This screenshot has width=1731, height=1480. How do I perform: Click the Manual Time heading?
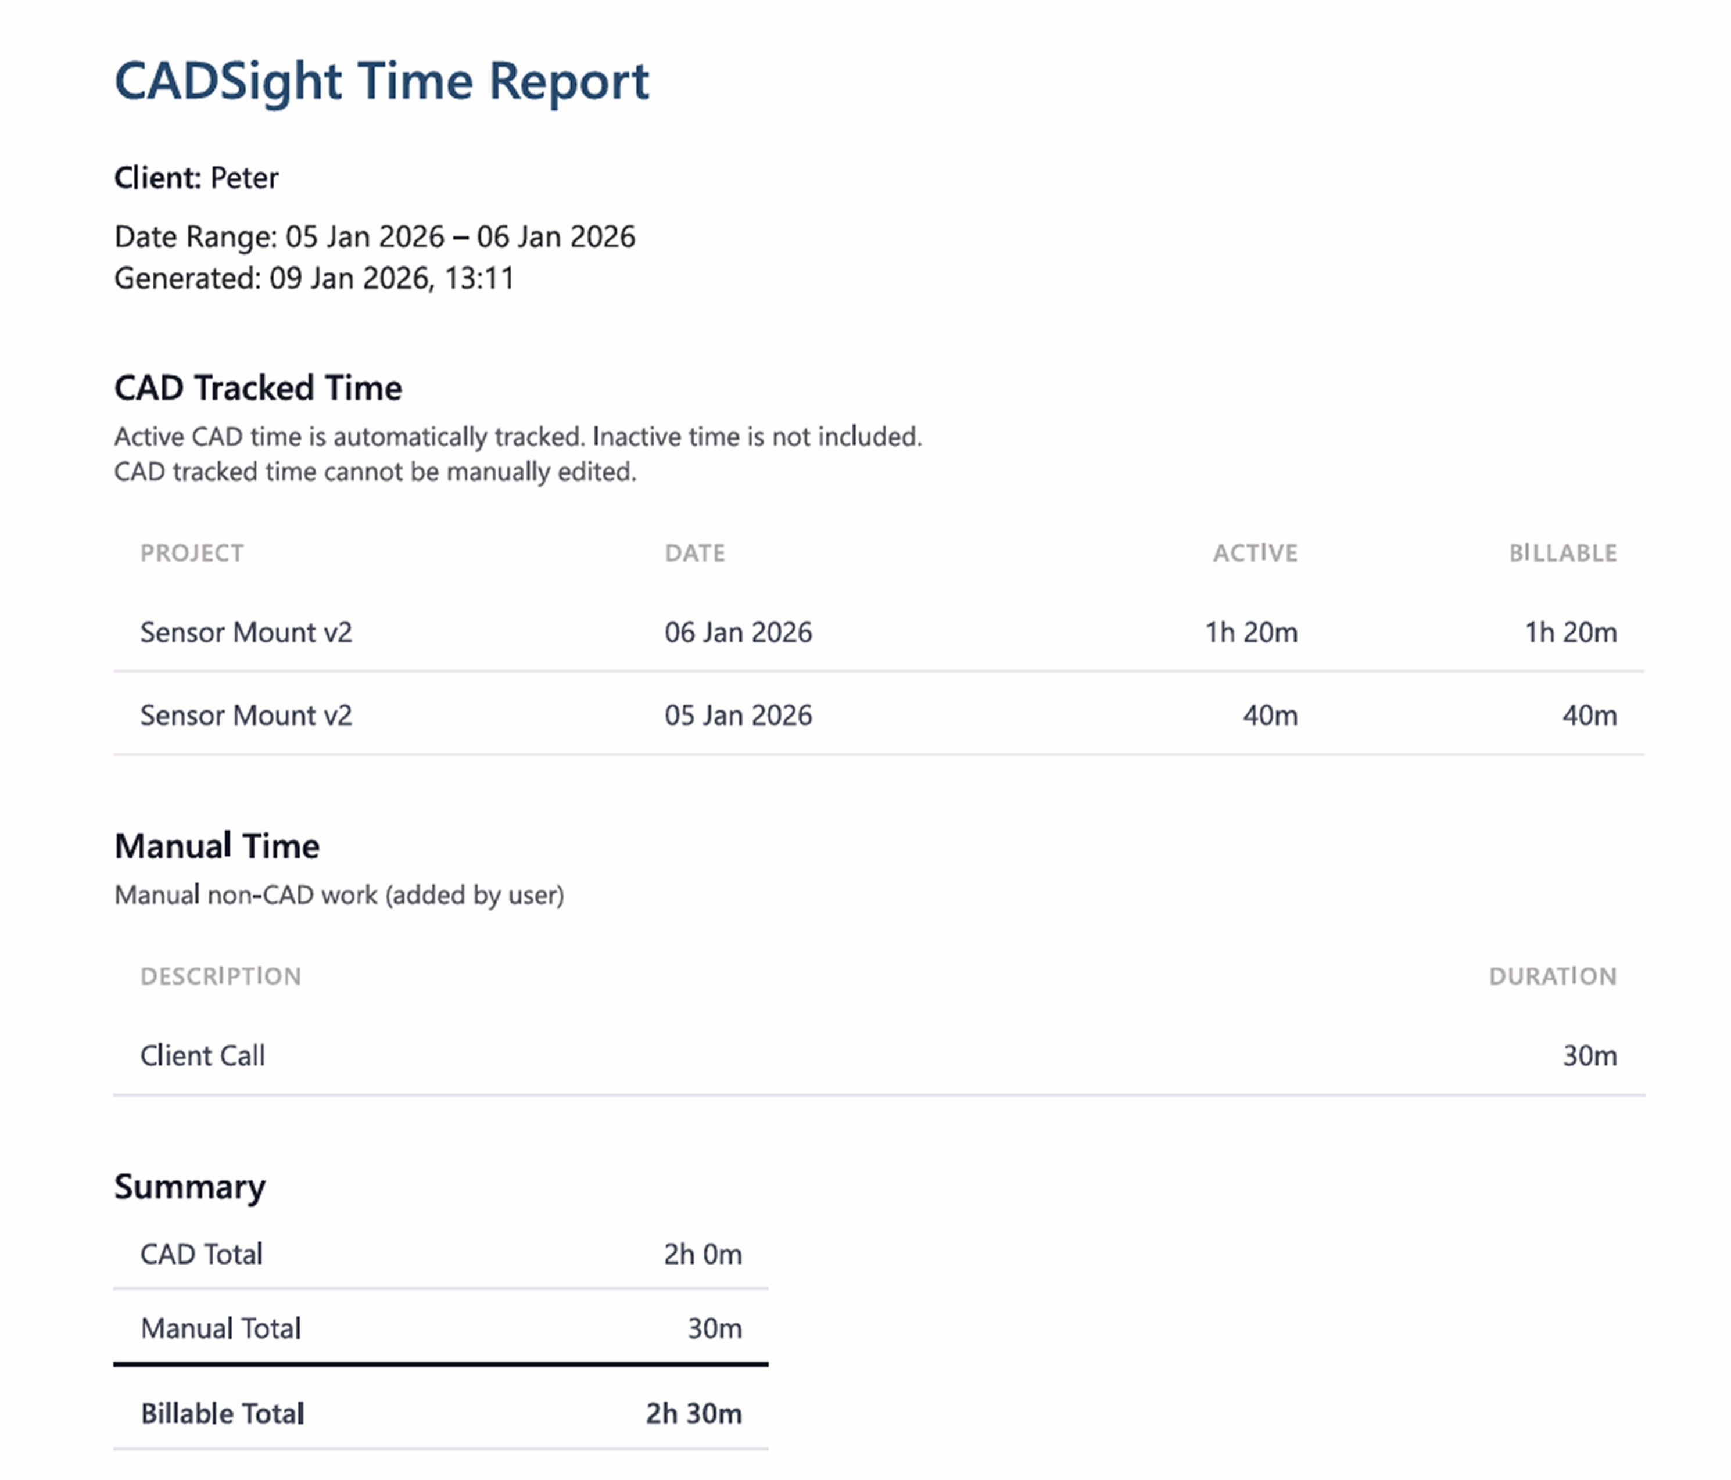(x=216, y=846)
